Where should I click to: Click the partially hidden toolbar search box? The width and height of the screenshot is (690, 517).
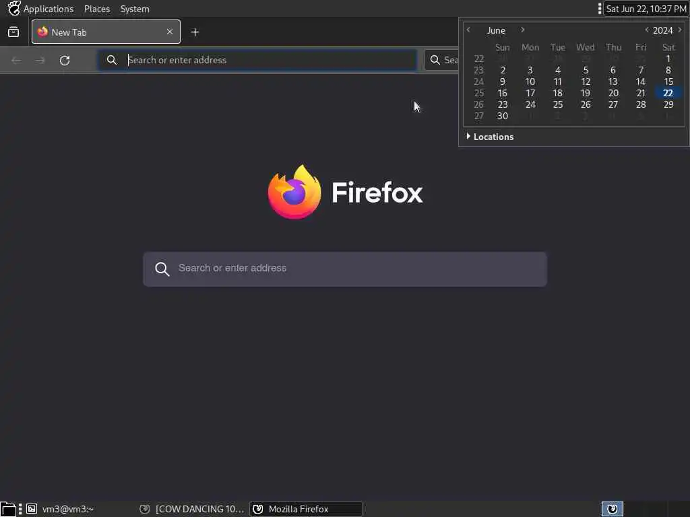441,60
